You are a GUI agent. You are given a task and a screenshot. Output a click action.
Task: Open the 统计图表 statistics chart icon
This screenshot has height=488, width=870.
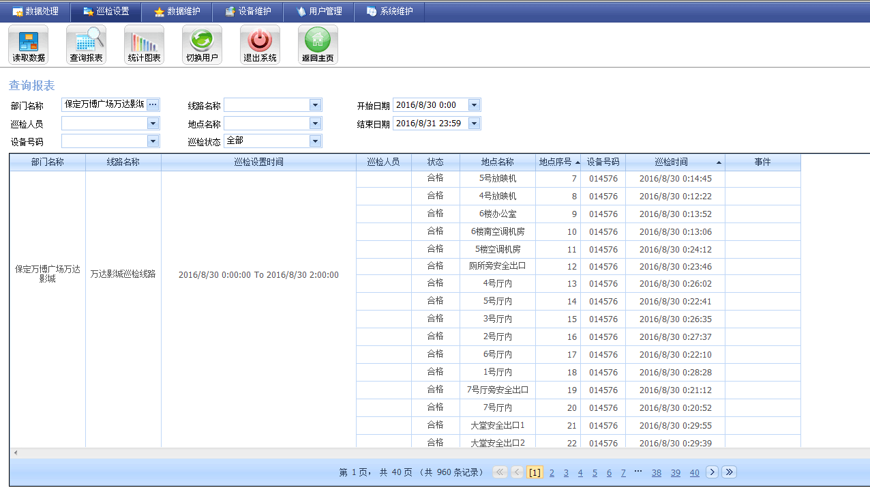tap(144, 44)
